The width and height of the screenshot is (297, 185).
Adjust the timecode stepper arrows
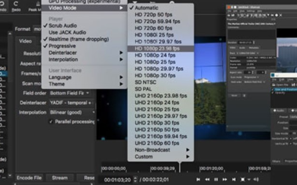(135, 180)
